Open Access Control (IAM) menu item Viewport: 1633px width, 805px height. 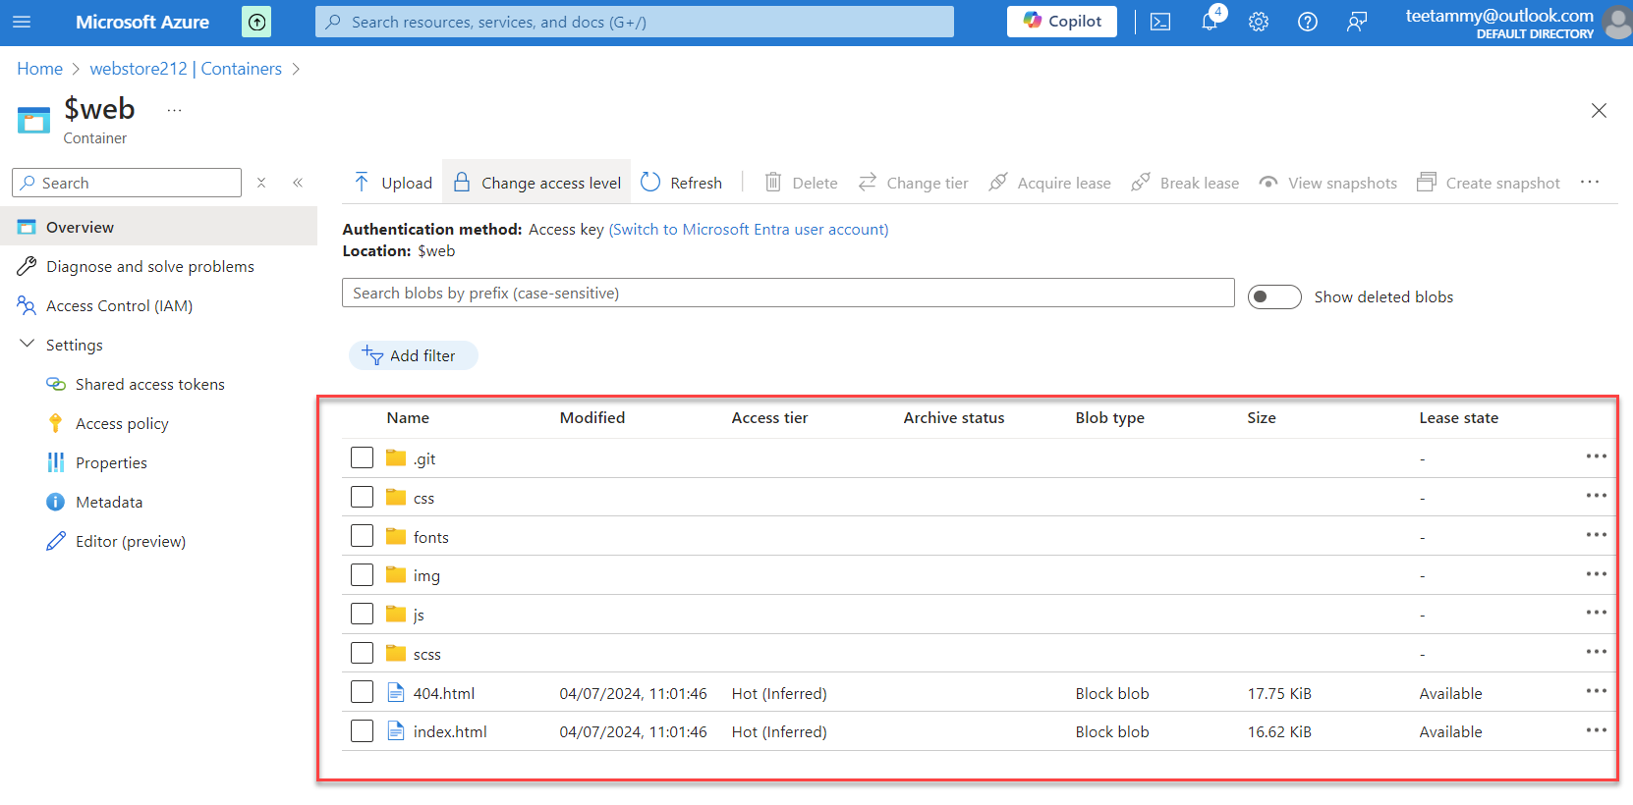coord(119,305)
